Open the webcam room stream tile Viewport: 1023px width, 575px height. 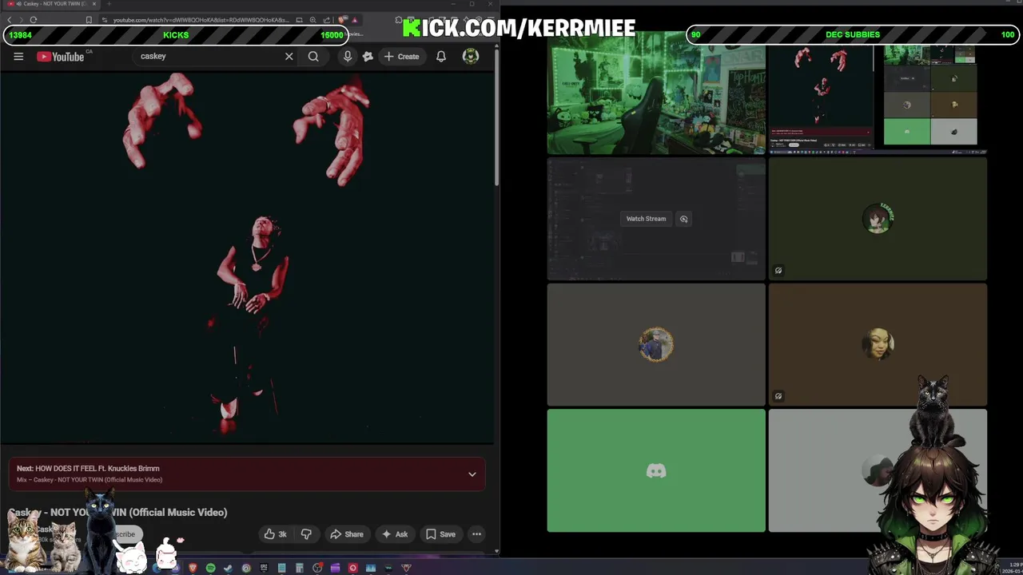click(x=656, y=94)
